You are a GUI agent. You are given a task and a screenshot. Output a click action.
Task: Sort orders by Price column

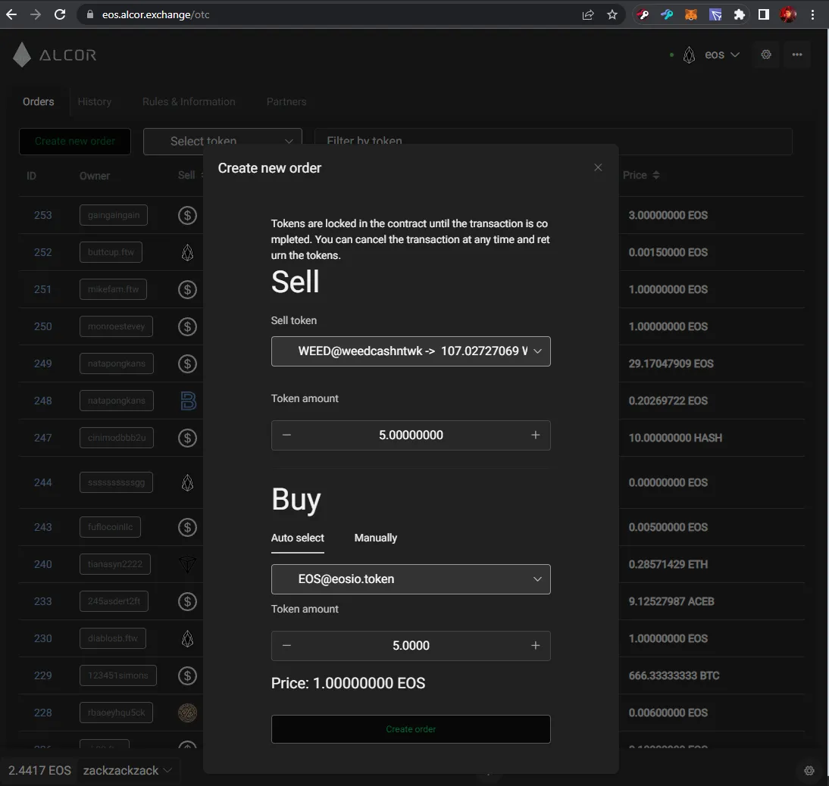(x=641, y=175)
